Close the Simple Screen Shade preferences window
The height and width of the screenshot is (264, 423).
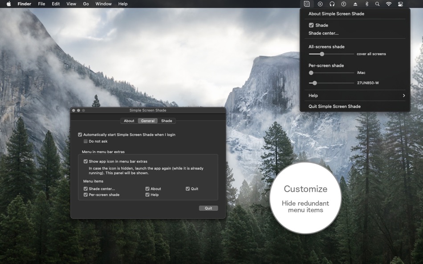coord(73,111)
